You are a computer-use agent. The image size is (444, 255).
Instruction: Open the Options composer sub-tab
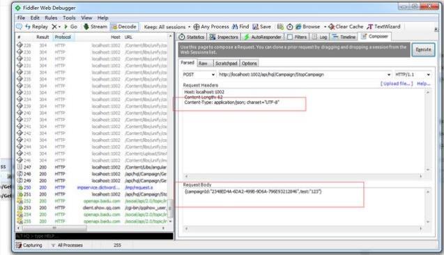tap(249, 63)
